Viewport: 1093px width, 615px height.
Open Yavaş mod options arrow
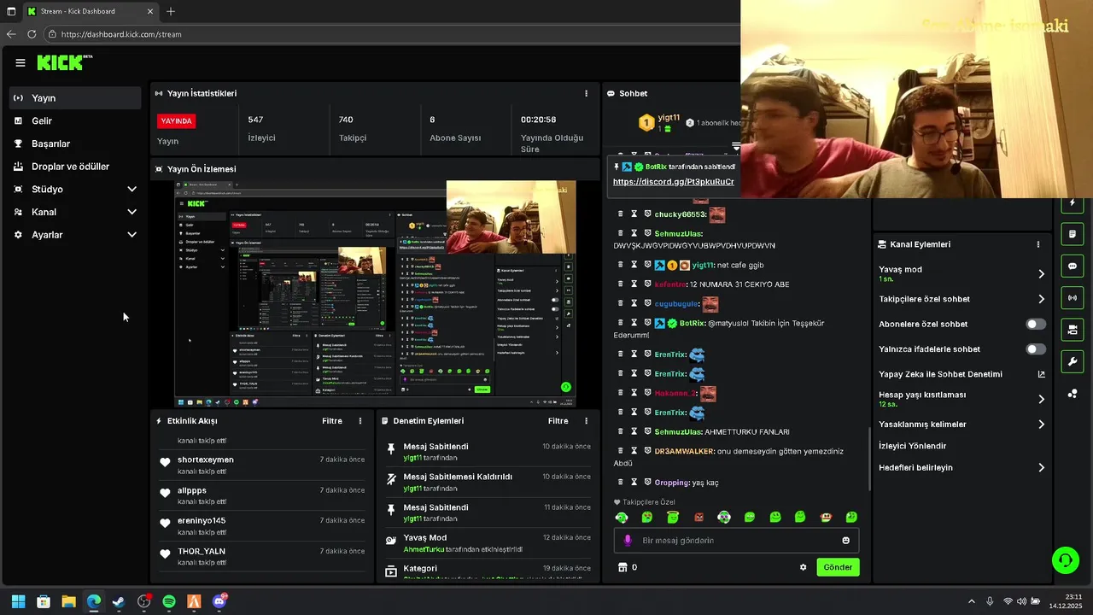click(x=1041, y=274)
